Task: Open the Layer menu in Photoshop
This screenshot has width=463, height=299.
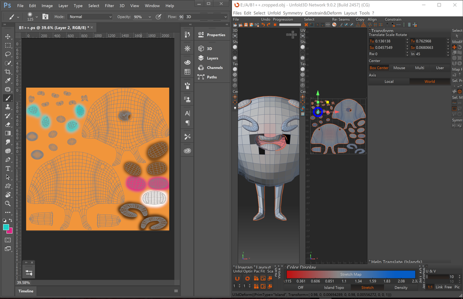Action: click(63, 5)
